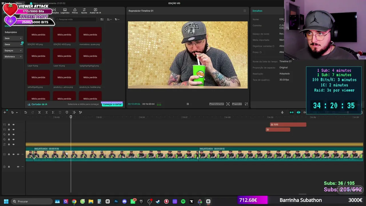Select the mercadona...quare.png media thumbnail
The image size is (366, 206).
(90, 35)
